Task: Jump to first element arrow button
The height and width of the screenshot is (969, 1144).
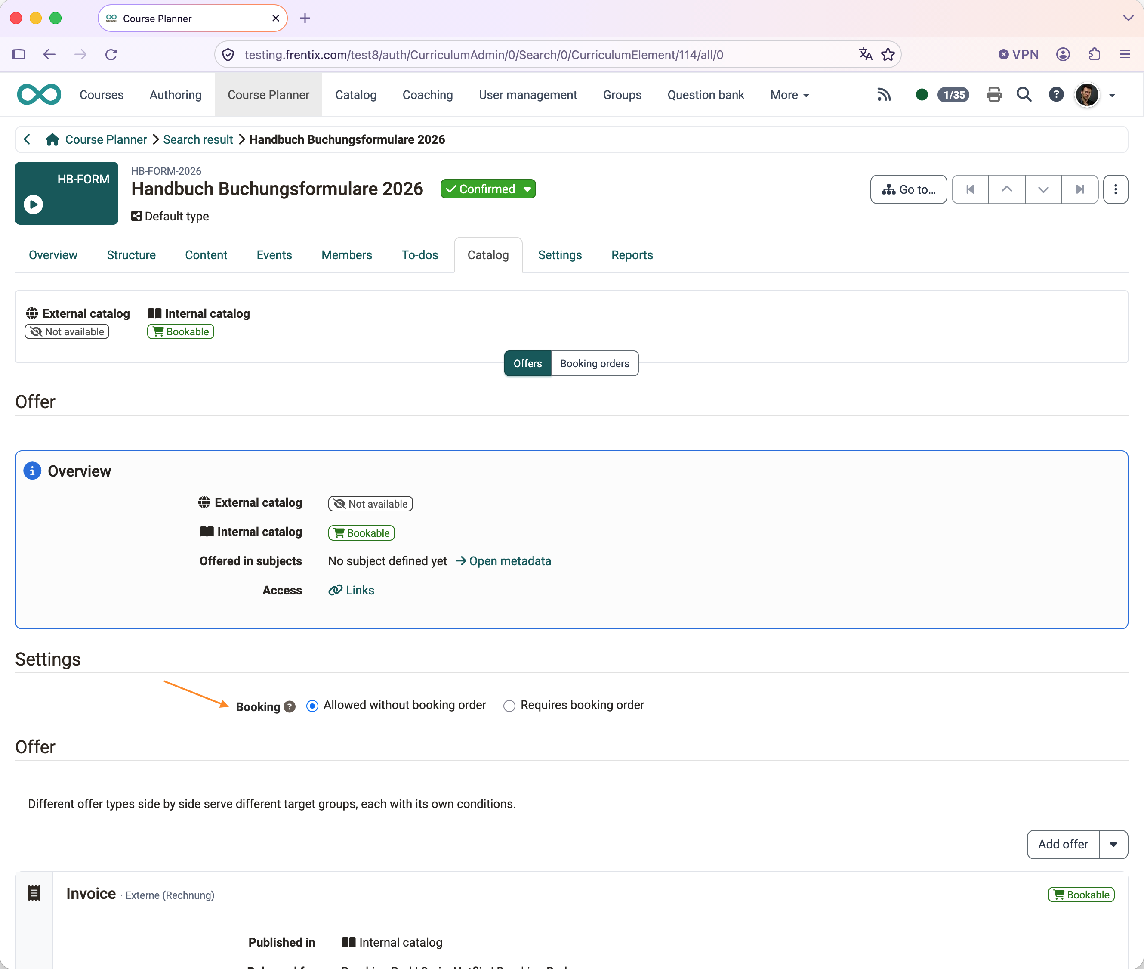Action: point(971,189)
